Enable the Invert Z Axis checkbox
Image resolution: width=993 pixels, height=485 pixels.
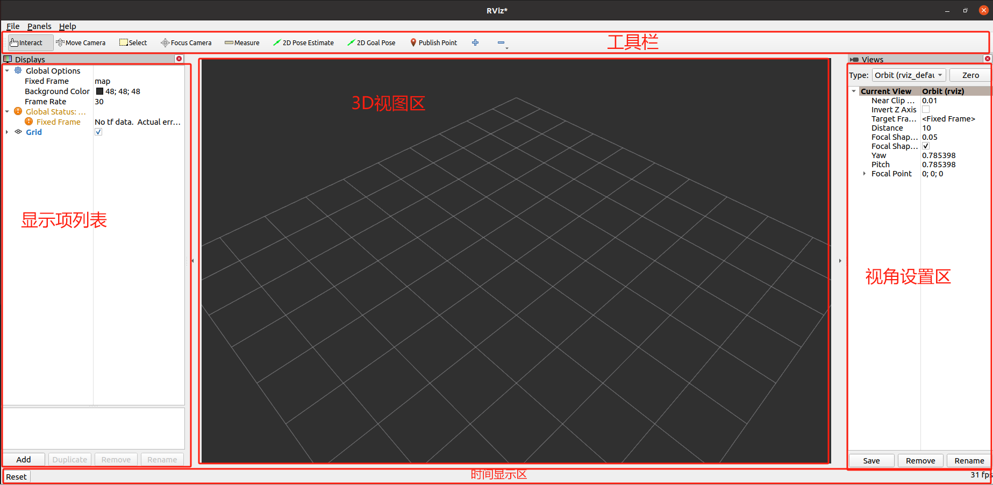click(926, 109)
